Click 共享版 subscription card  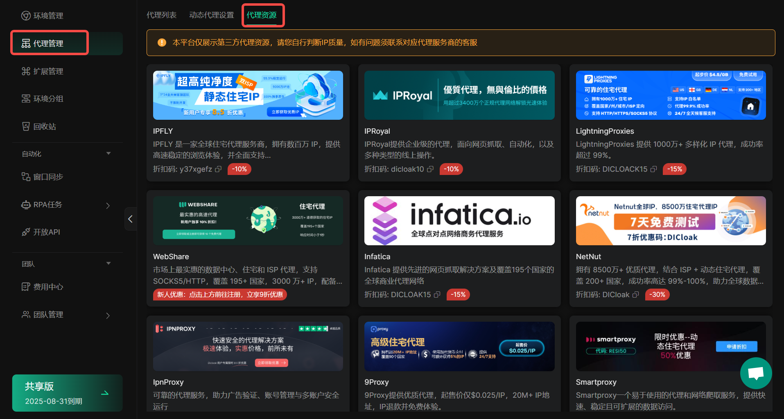tap(68, 393)
